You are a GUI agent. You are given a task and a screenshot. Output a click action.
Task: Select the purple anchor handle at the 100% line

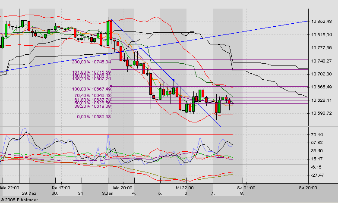112,89
